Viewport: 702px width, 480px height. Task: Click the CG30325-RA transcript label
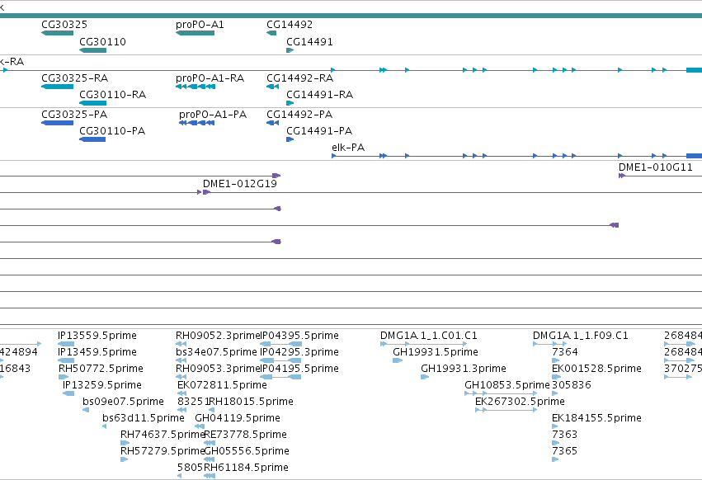click(75, 78)
